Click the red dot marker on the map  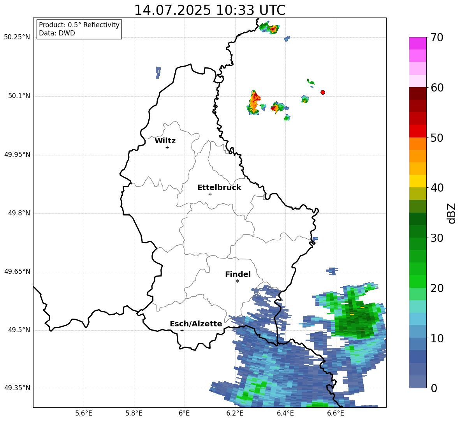[323, 92]
